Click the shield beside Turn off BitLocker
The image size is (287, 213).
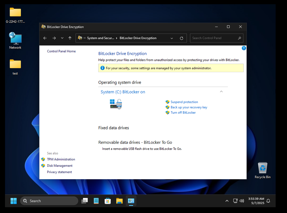pyautogui.click(x=167, y=113)
